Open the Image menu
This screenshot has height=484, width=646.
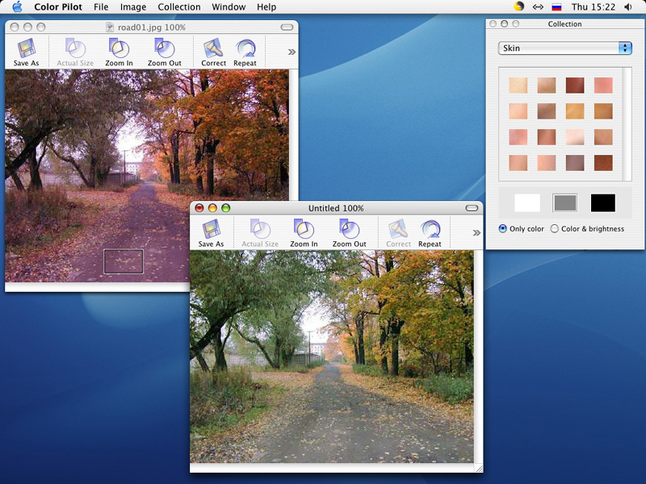pyautogui.click(x=133, y=7)
